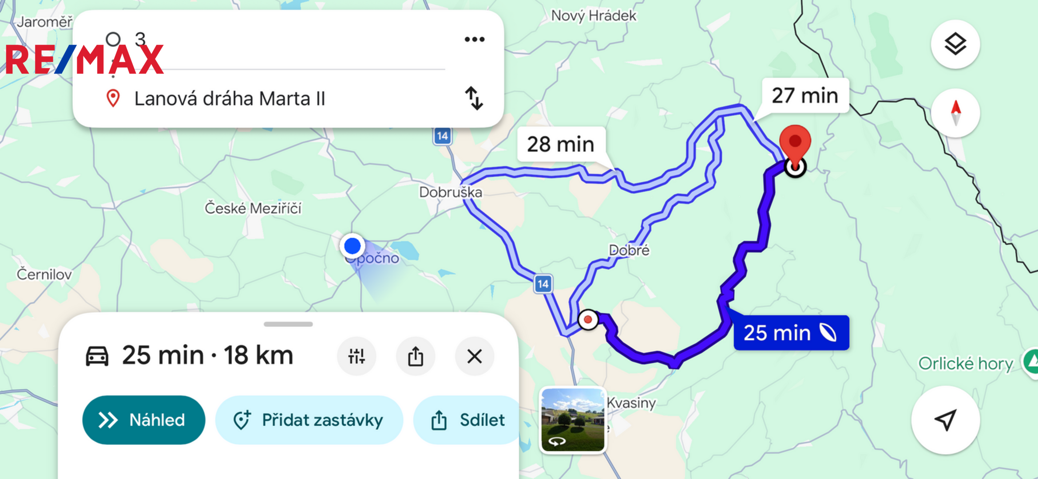Tap the Sdílet chip
The image size is (1038, 479).
[x=466, y=420]
